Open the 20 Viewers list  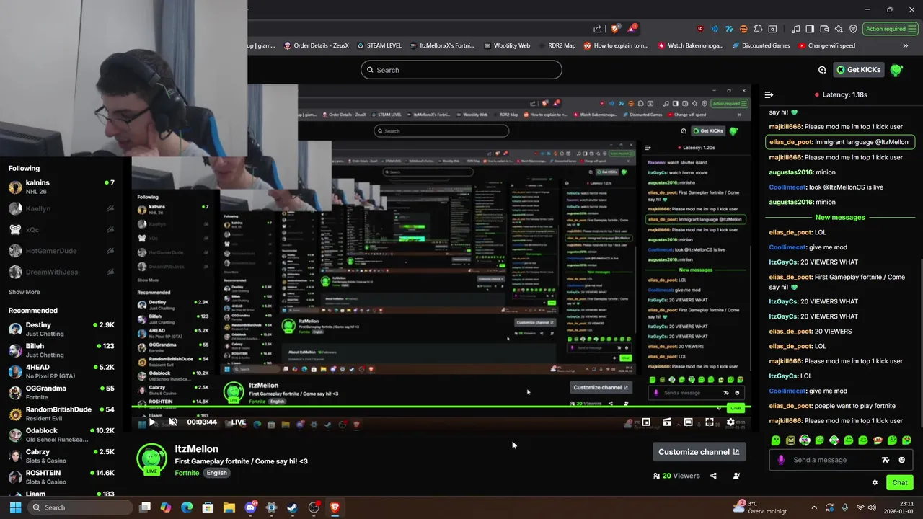pos(676,476)
